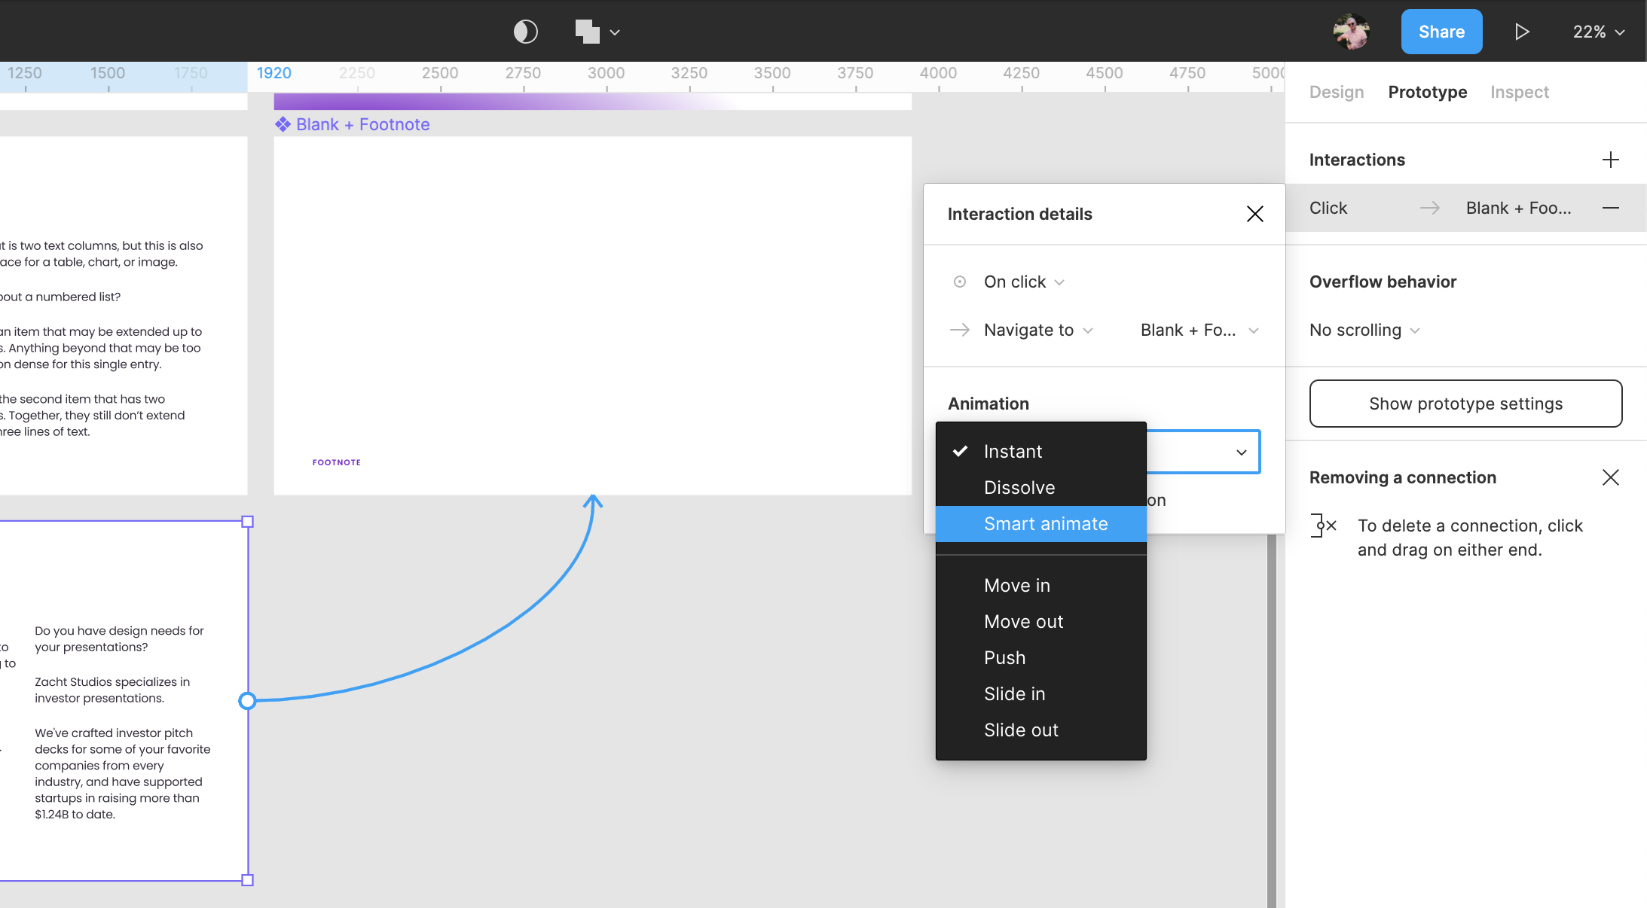
Task: Select Dissolve animation option
Action: point(1019,488)
